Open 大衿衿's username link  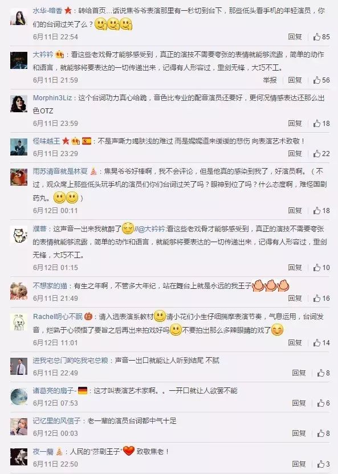click(43, 55)
